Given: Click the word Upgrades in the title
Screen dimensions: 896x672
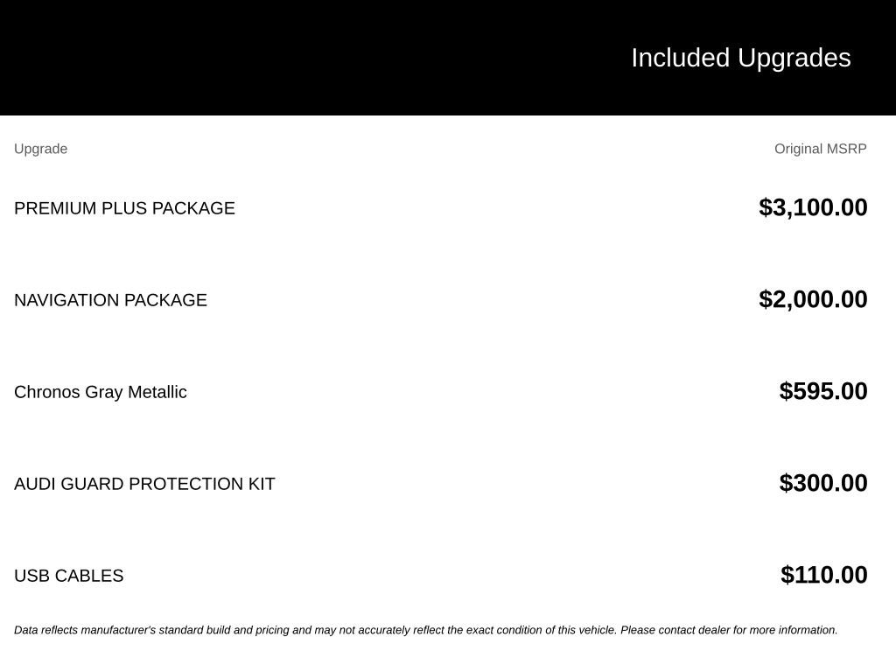Looking at the screenshot, I should tap(794, 59).
